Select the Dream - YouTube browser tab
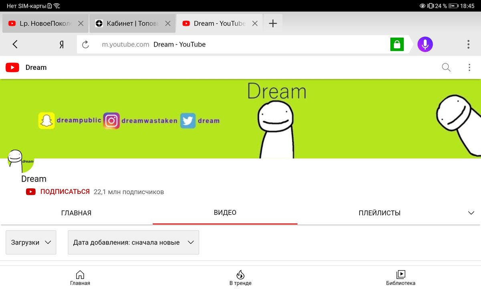Screen dimensions: 481x289 pos(220,23)
